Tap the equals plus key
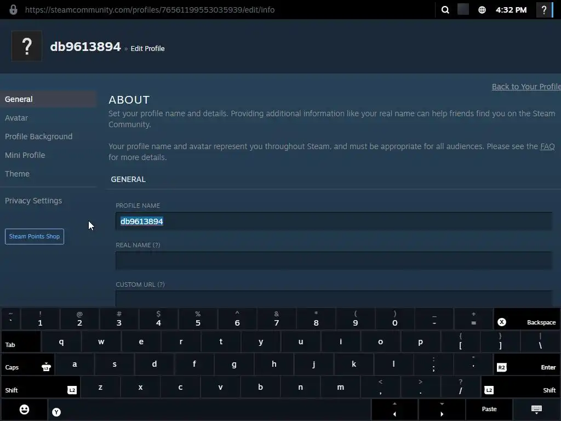 pyautogui.click(x=473, y=319)
